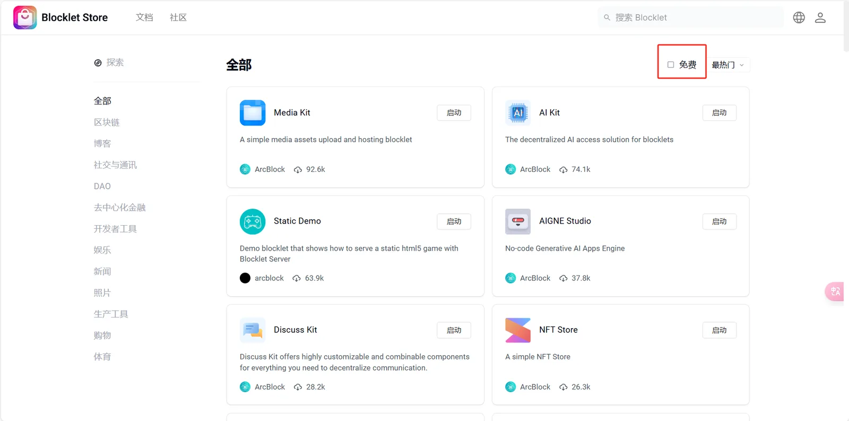Click the AI Kit chip icon
The height and width of the screenshot is (421, 849).
tap(518, 113)
